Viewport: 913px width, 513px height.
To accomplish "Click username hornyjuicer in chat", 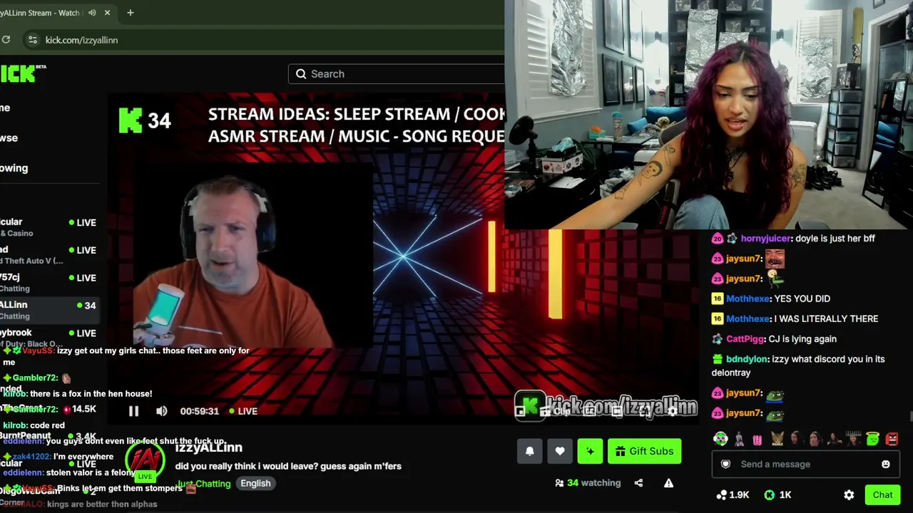I will (766, 239).
